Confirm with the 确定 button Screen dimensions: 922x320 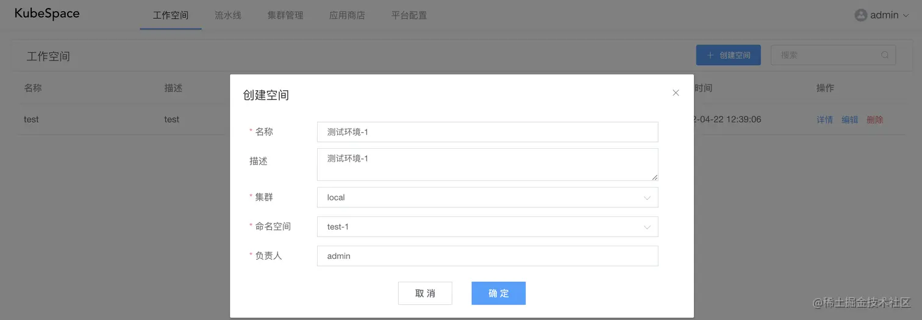[498, 293]
